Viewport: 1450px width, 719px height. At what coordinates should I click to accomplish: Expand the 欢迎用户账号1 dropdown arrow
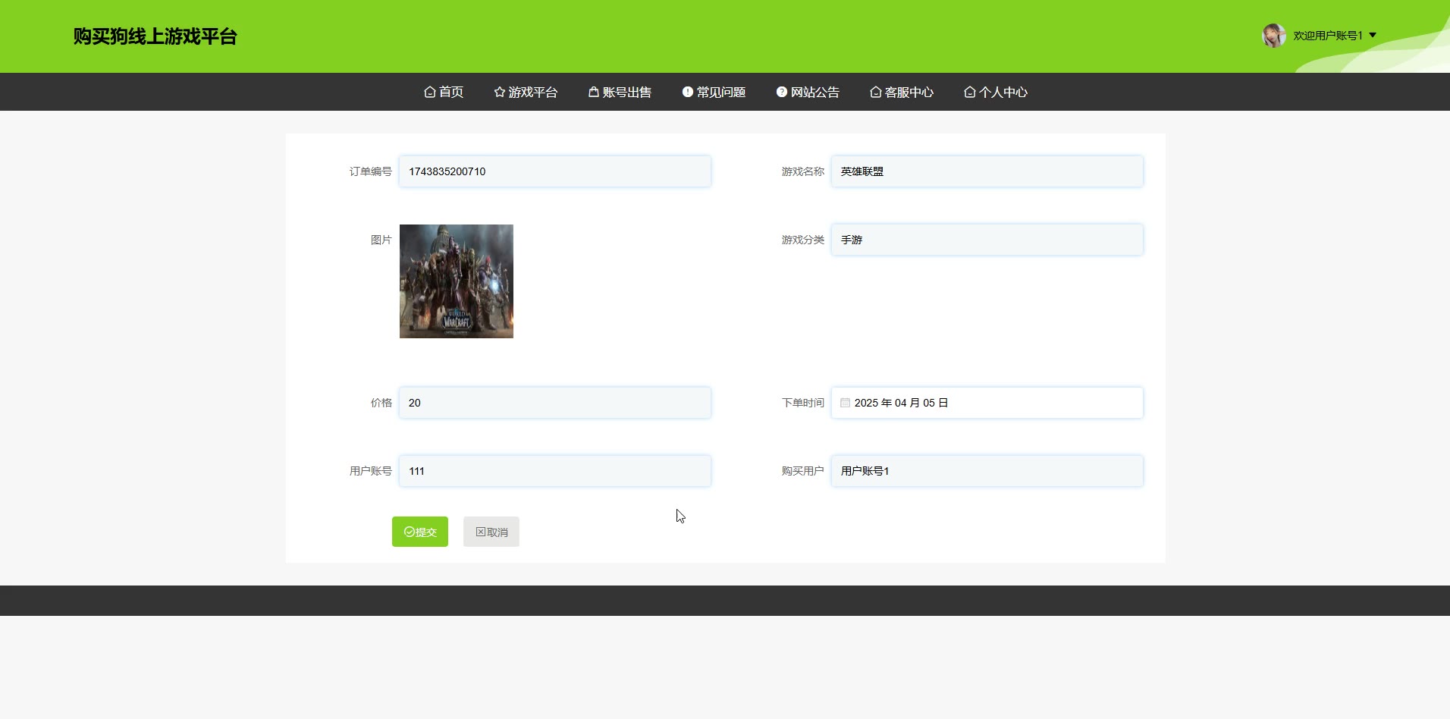pos(1373,36)
